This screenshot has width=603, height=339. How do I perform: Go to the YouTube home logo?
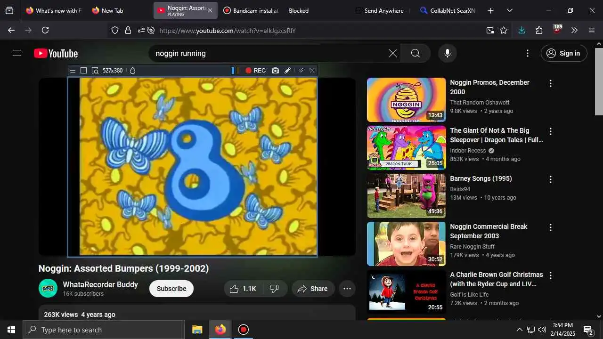coord(56,54)
